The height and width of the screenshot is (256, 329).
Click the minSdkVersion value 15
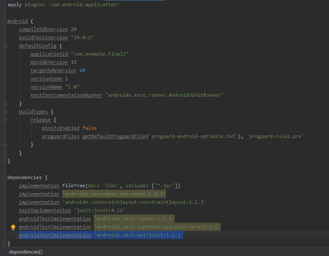pos(74,62)
